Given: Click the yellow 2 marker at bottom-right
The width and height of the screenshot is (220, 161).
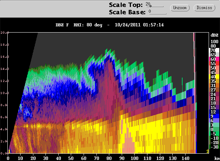Looking at the screenshot, I should coord(208,151).
